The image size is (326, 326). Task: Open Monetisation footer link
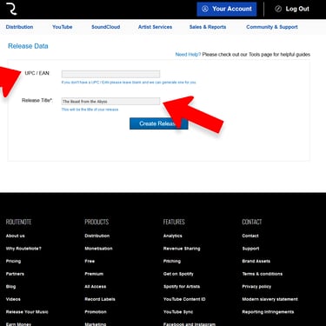pos(98,249)
